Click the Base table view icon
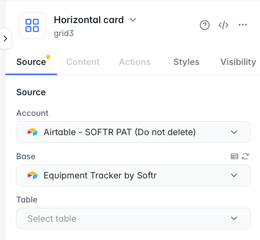This screenshot has width=260, height=240. (x=234, y=156)
